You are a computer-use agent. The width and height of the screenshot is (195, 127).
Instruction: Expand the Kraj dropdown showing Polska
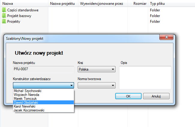pyautogui.click(x=97, y=69)
